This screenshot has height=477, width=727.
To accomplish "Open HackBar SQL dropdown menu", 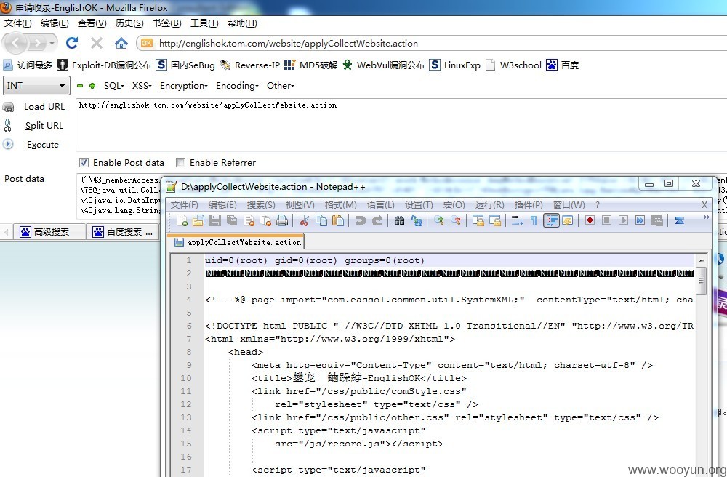I will point(113,86).
